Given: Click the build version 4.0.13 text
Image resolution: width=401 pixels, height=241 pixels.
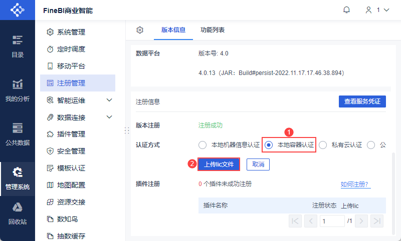Looking at the screenshot, I should click(x=271, y=73).
